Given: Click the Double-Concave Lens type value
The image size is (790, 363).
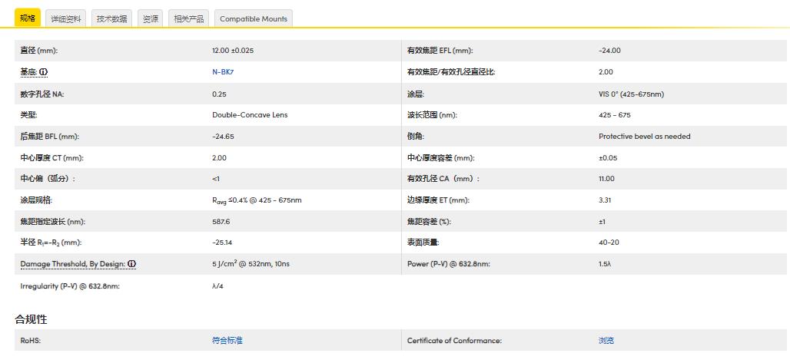Looking at the screenshot, I should (250, 115).
